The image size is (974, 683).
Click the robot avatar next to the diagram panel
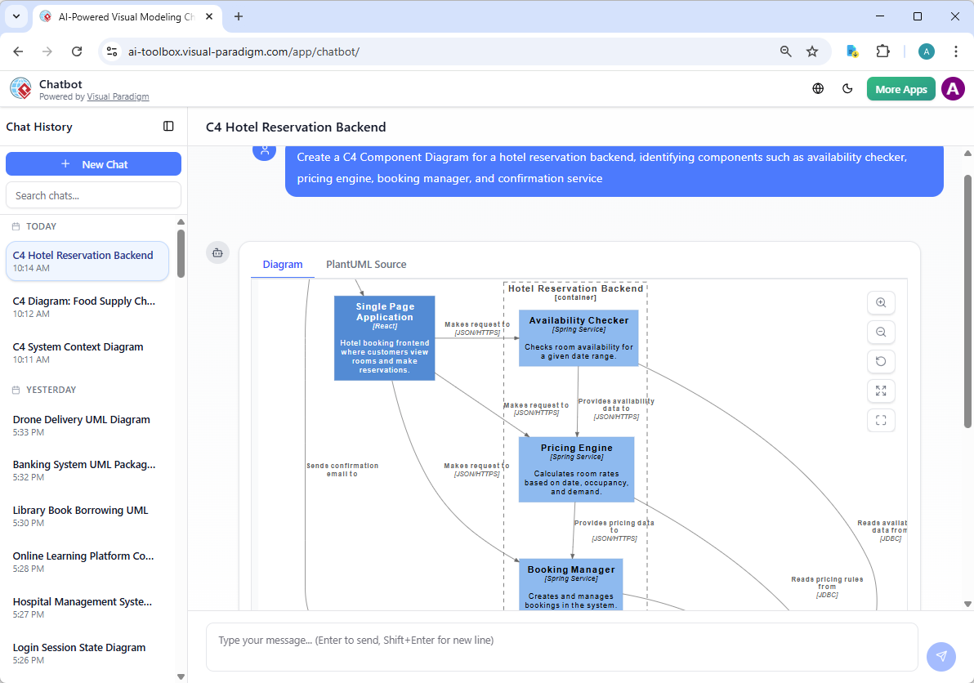point(217,252)
